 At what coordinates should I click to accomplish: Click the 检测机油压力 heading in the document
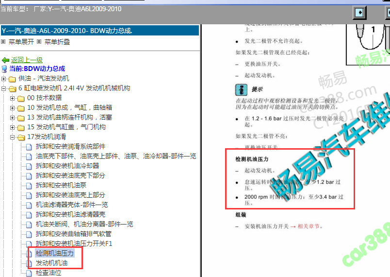coord(252,159)
